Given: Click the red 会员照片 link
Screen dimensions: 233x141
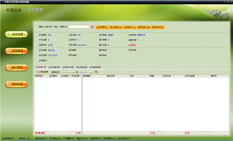Looking at the screenshot, I should click(132, 45).
